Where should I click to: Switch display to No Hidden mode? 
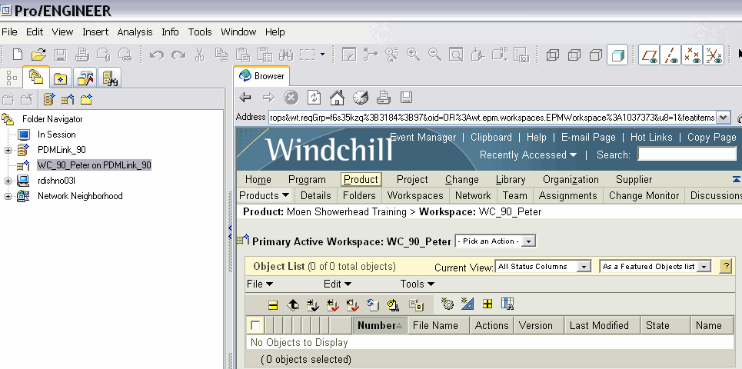coord(596,55)
